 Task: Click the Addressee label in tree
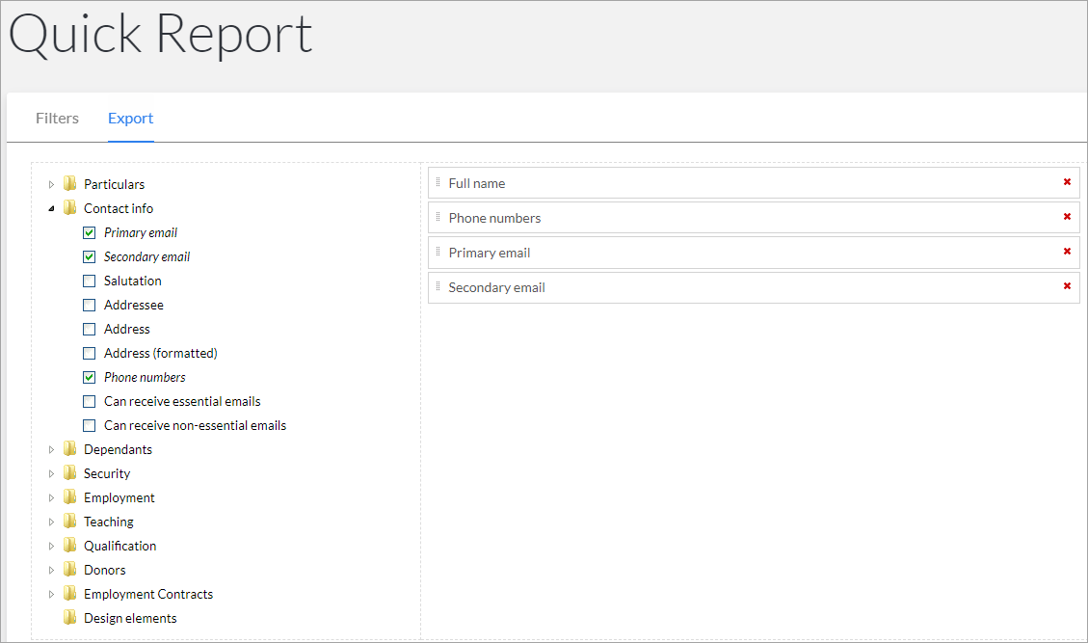coord(134,305)
